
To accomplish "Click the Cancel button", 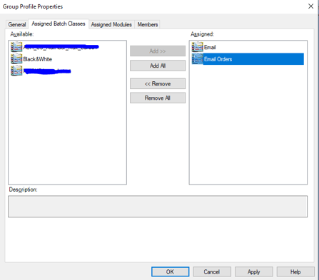I will click(x=212, y=271).
